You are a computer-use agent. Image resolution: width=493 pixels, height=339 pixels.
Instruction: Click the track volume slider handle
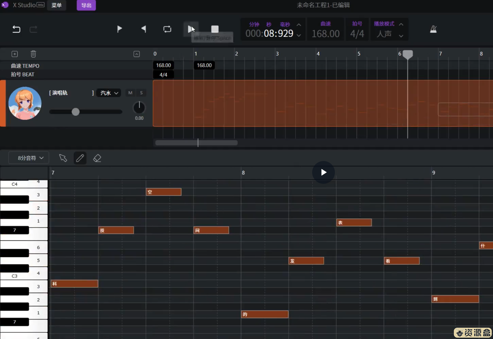(x=76, y=112)
